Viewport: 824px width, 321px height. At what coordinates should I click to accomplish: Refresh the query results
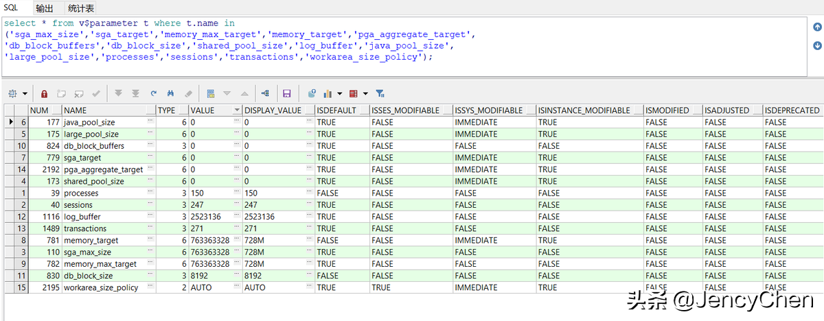point(154,93)
